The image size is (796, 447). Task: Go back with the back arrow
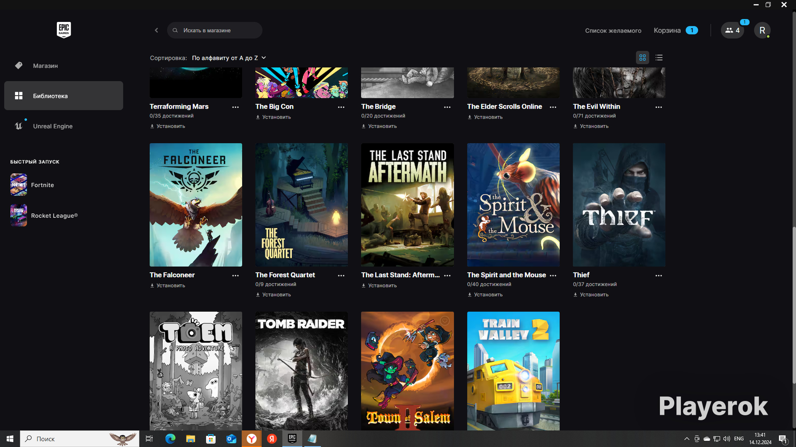156,30
